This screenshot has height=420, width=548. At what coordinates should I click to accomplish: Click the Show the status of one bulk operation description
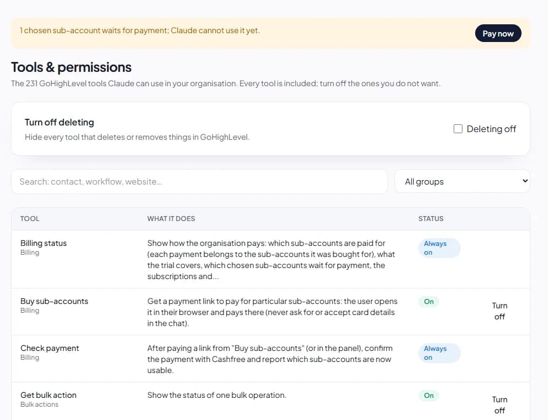pos(217,395)
